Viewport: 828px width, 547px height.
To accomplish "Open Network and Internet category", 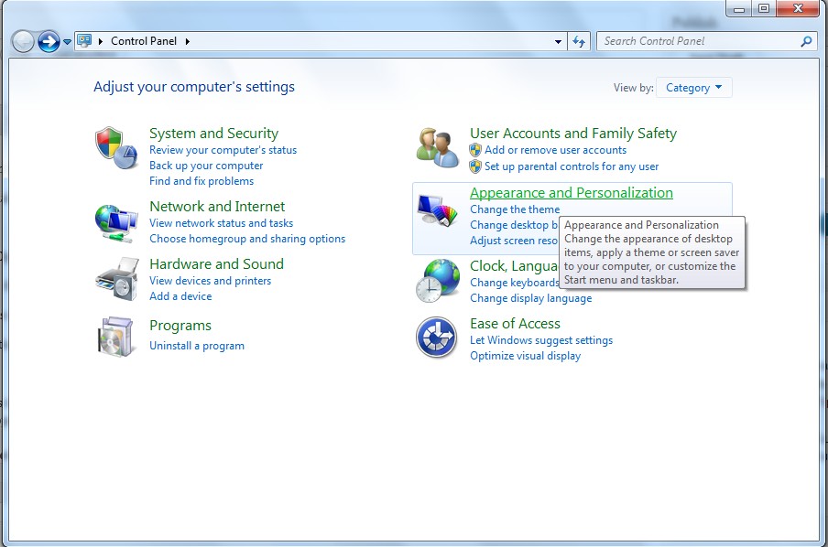I will (217, 206).
